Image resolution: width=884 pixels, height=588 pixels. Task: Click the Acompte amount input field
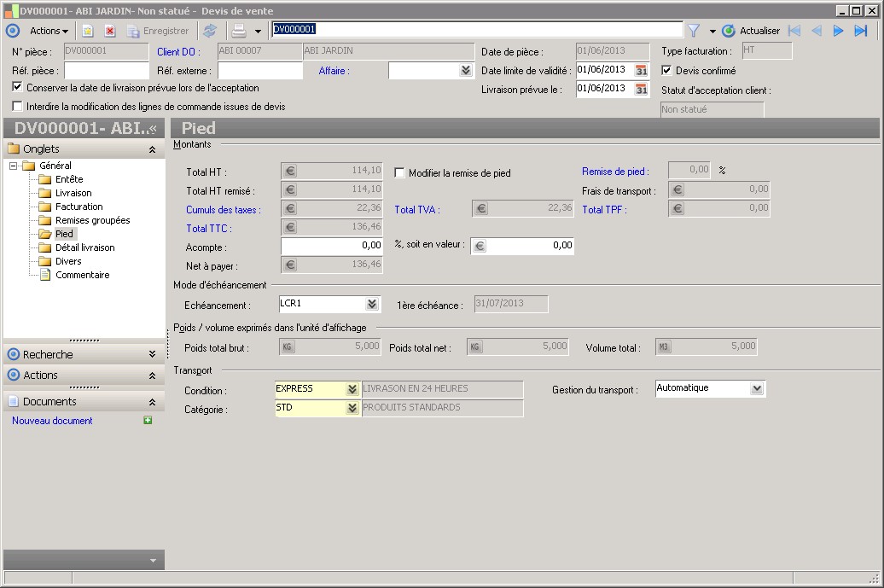331,246
